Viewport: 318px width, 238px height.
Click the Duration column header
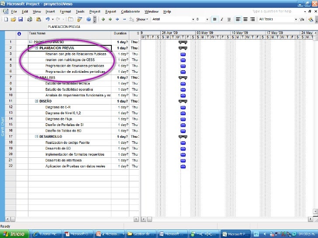(120, 35)
